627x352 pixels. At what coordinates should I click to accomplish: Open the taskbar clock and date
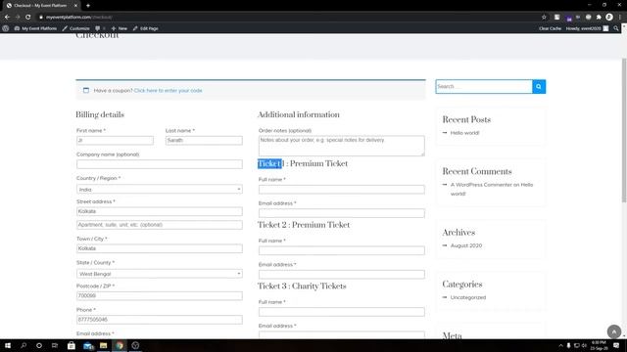click(599, 345)
